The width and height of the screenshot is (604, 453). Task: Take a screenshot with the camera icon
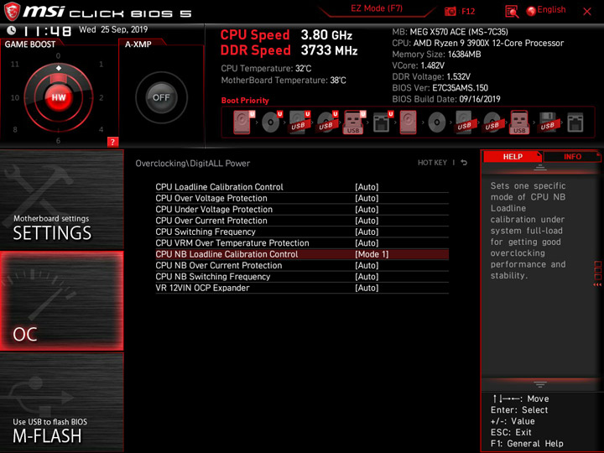pyautogui.click(x=450, y=11)
